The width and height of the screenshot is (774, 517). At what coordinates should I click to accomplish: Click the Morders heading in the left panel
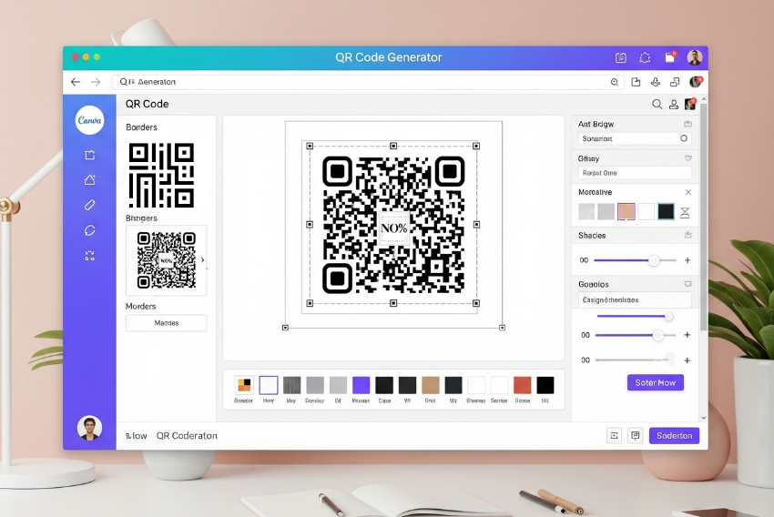coord(140,307)
